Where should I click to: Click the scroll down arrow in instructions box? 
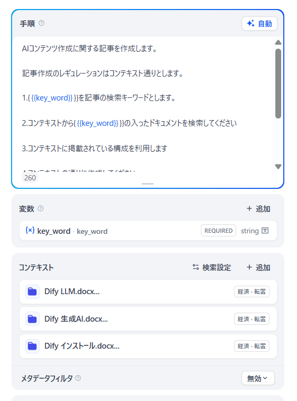278,167
